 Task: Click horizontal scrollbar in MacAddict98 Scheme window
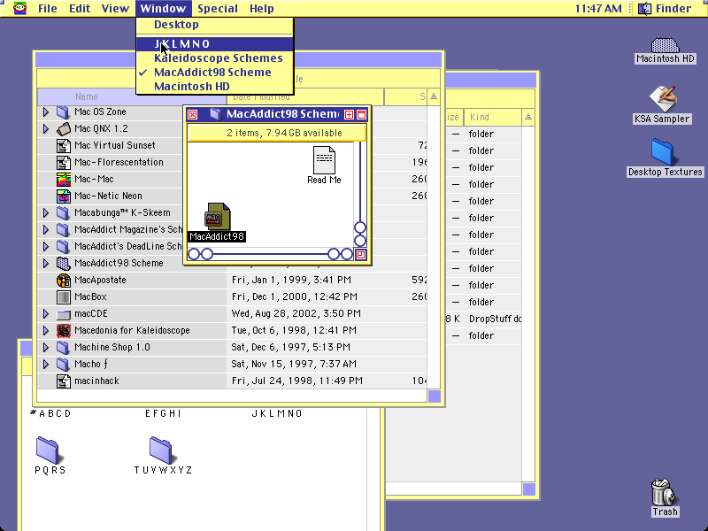point(271,254)
